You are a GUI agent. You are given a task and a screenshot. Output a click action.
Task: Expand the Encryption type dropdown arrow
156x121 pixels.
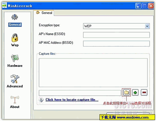tap(147, 26)
